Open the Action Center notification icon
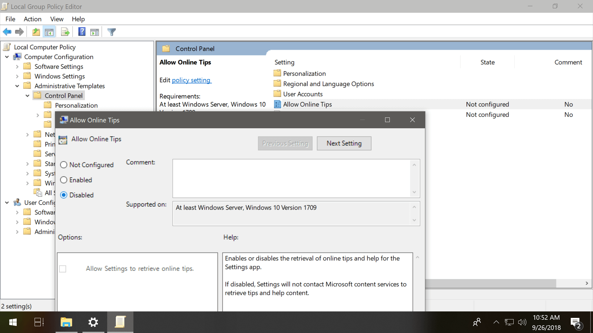The height and width of the screenshot is (333, 593). (576, 323)
